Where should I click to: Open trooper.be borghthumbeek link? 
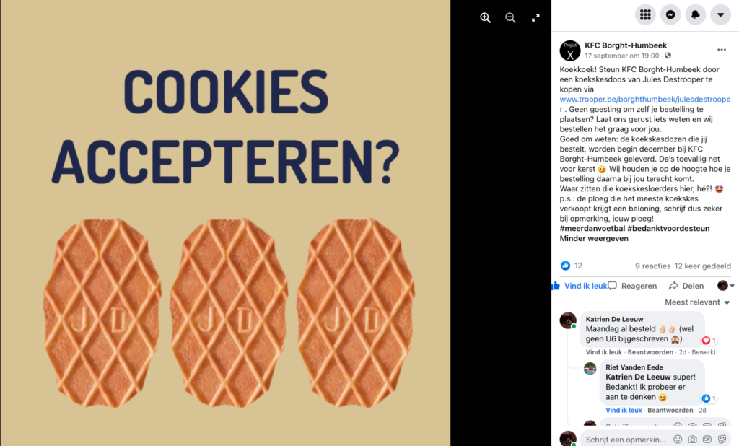point(644,104)
